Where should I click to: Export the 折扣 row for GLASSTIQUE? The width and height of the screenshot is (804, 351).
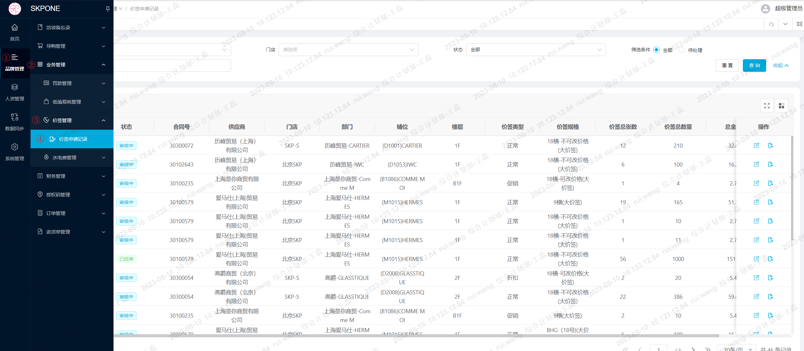(x=770, y=278)
